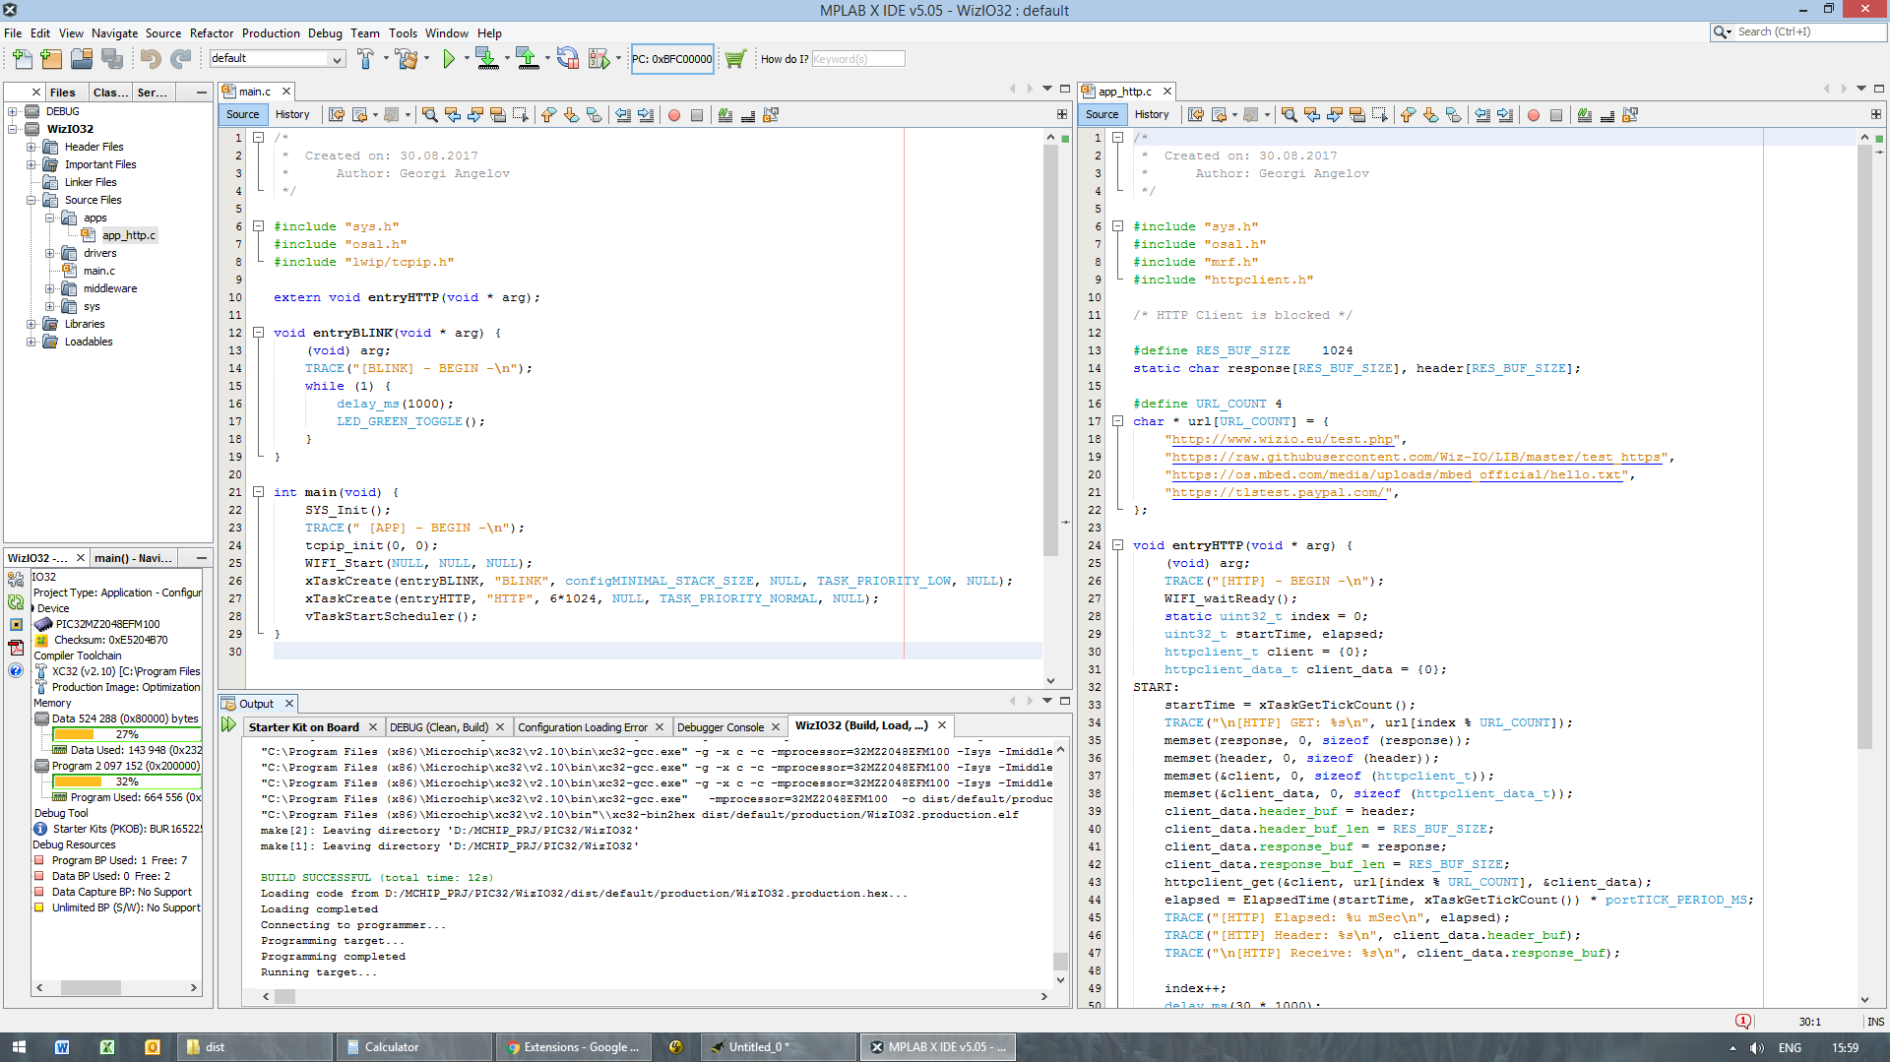Viewport: 1890px width, 1062px height.
Task: Open the default configuration dropdown
Action: click(337, 59)
